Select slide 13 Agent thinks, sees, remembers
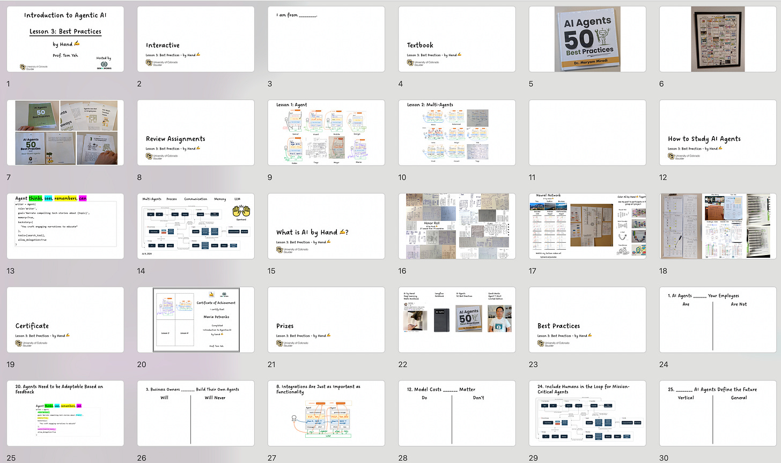781x463 pixels. pyautogui.click(x=65, y=226)
